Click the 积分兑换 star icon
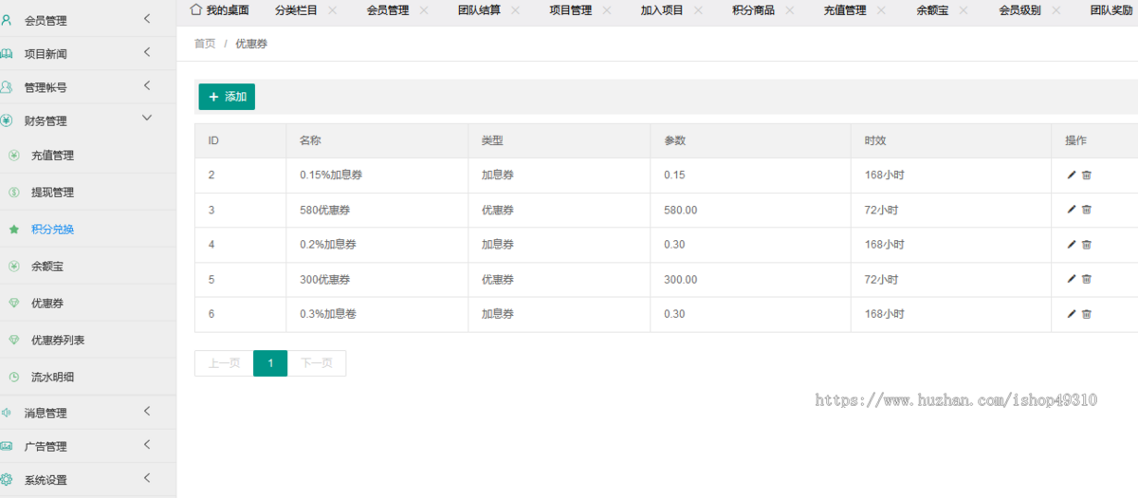The height and width of the screenshot is (498, 1138). pos(13,229)
